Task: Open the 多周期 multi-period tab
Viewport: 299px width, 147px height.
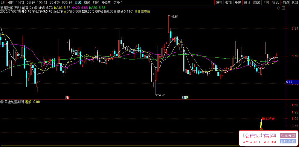Action: (106, 2)
